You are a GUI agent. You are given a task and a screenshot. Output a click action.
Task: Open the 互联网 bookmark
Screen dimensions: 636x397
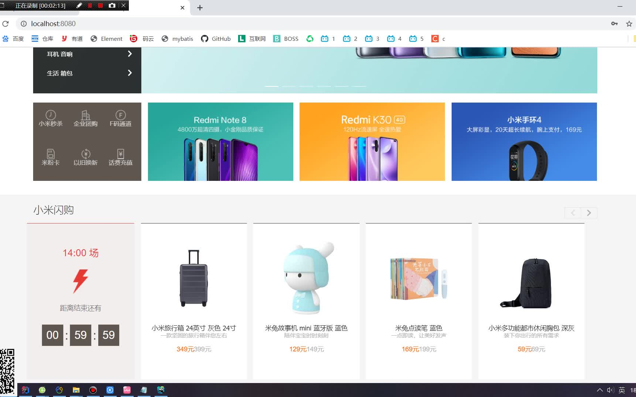pos(252,39)
